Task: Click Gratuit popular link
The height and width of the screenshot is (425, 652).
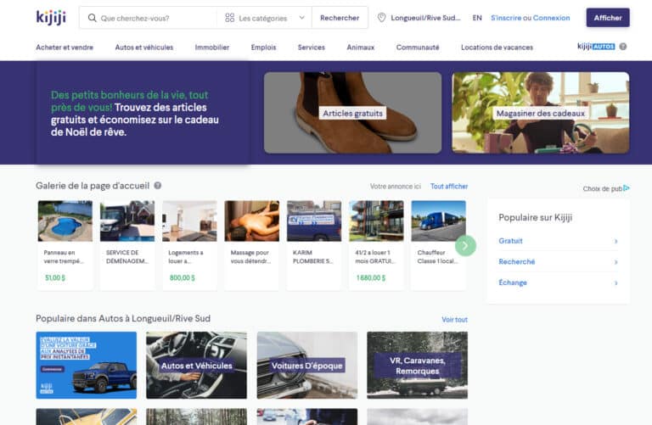Action: coord(510,241)
